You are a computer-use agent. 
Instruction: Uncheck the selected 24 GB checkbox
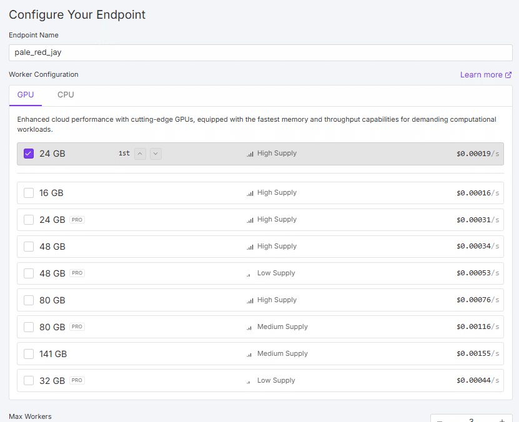pos(29,154)
